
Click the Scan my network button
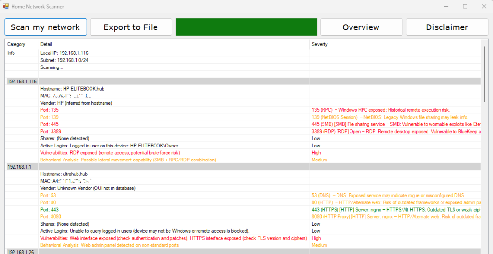pyautogui.click(x=46, y=27)
